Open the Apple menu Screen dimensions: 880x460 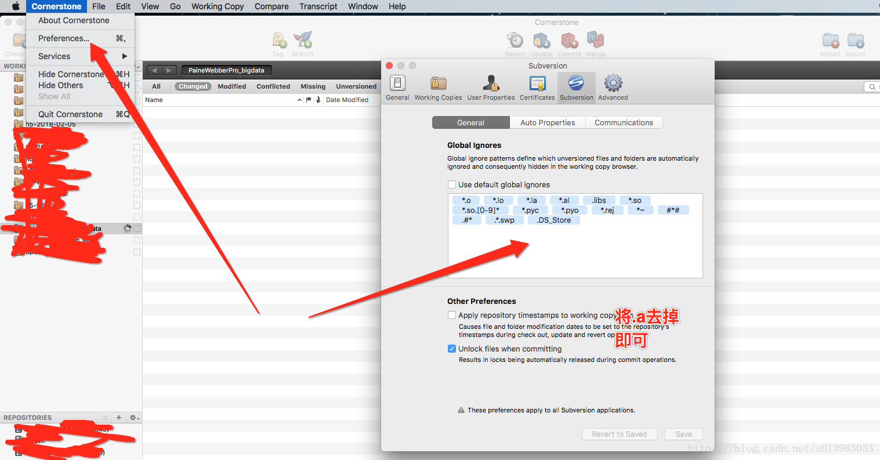(x=16, y=6)
